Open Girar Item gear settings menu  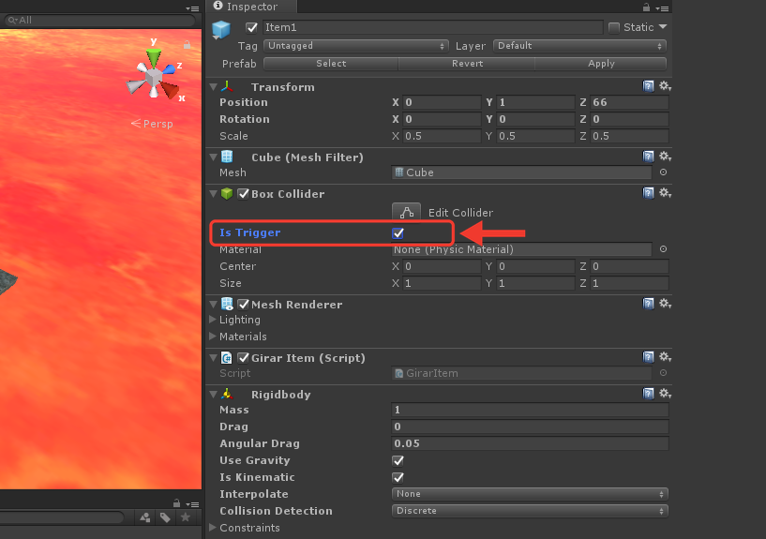point(665,357)
